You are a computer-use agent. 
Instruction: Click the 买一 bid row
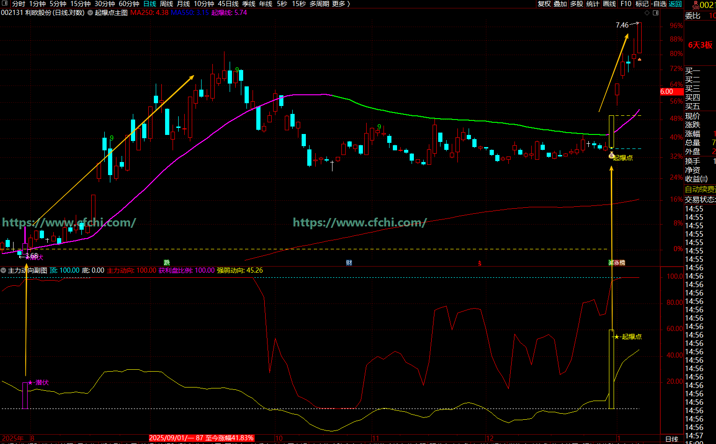(x=700, y=71)
